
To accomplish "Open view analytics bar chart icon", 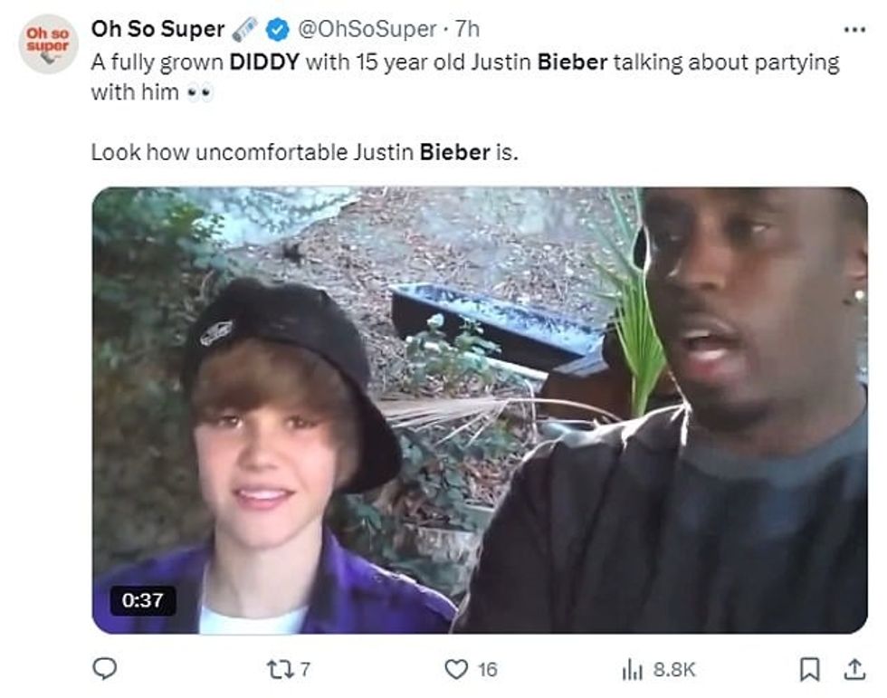I will tap(632, 669).
